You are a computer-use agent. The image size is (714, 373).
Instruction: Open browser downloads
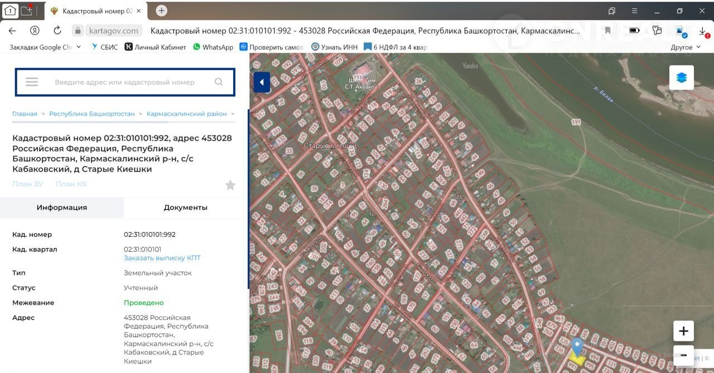coord(702,31)
